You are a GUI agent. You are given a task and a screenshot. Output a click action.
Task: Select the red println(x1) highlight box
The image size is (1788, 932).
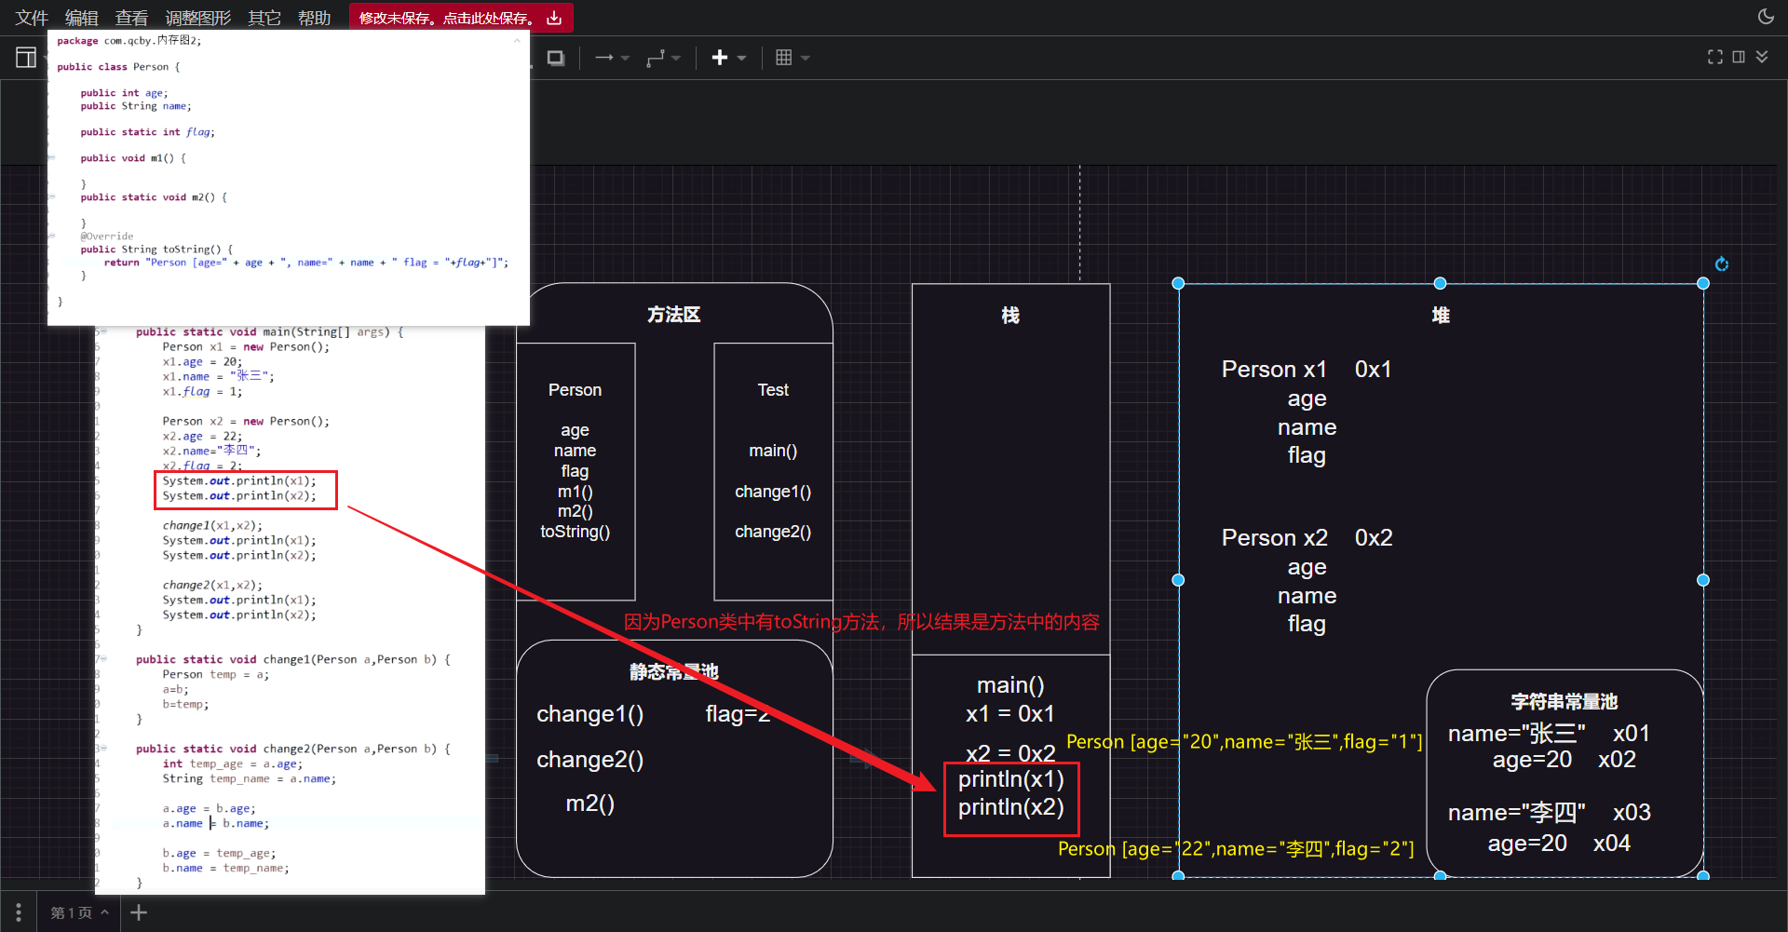[1011, 799]
